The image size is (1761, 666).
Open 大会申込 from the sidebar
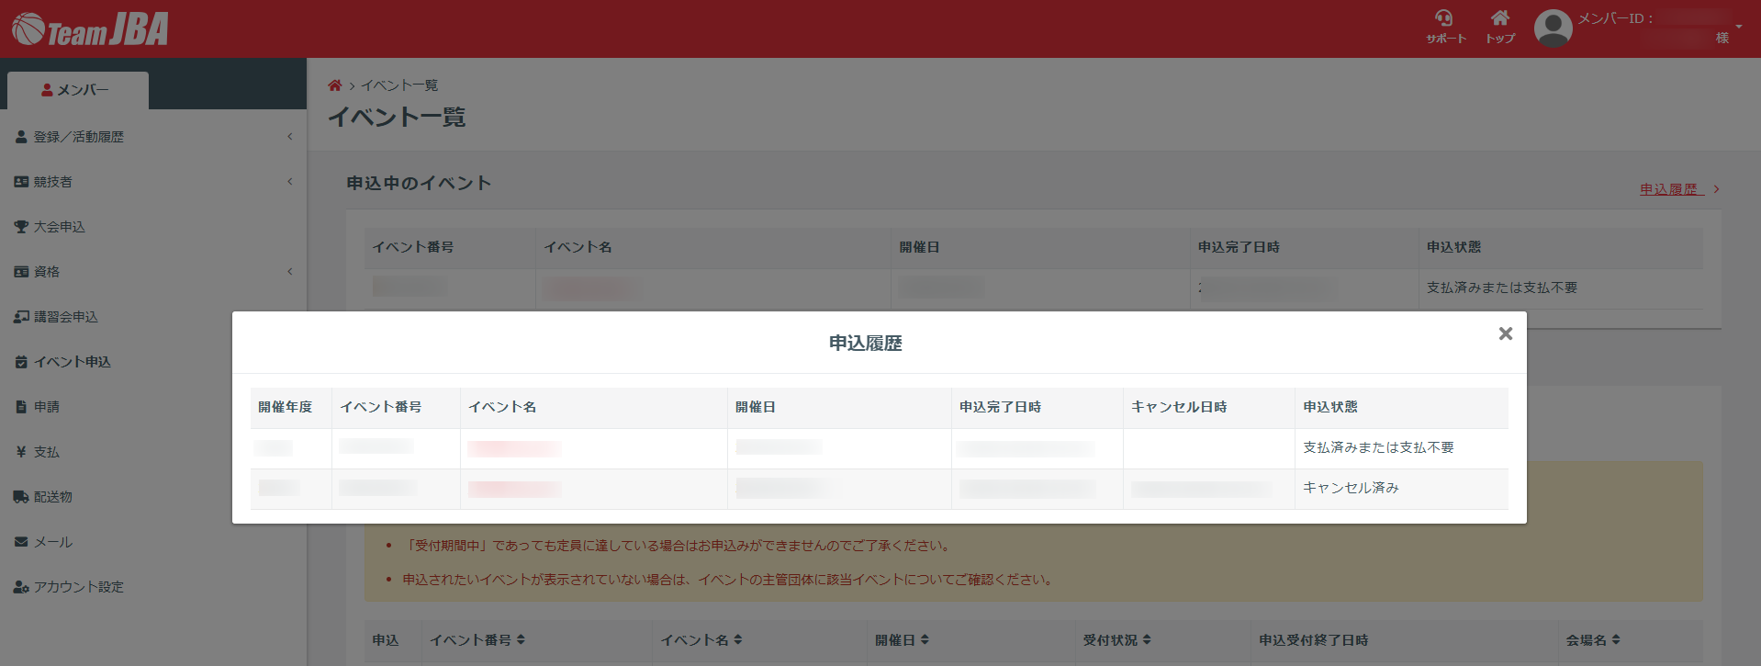[x=60, y=227]
